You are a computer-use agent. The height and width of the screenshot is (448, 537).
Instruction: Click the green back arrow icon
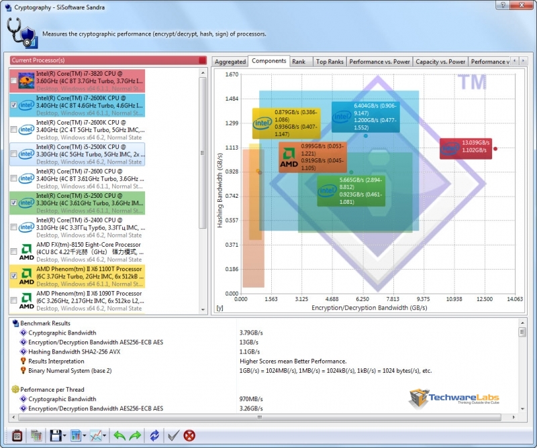pyautogui.click(x=119, y=435)
